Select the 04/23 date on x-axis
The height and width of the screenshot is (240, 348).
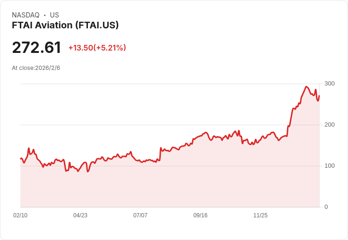(80, 215)
